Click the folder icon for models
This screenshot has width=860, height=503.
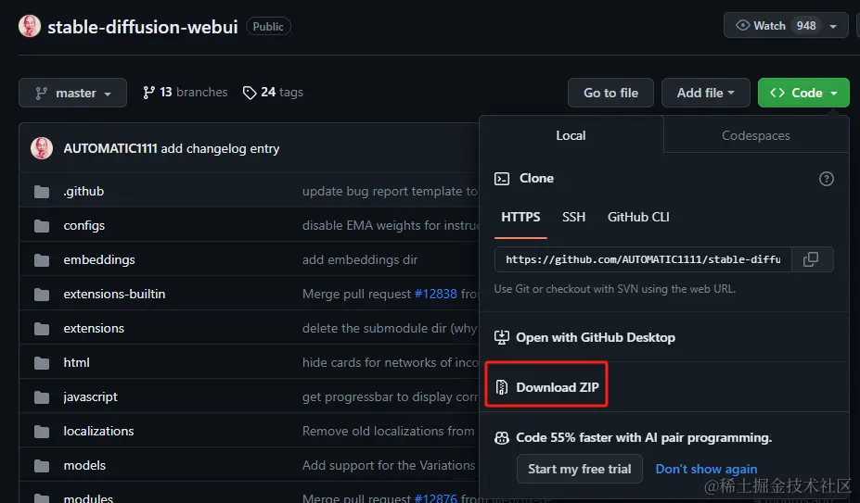click(x=42, y=466)
